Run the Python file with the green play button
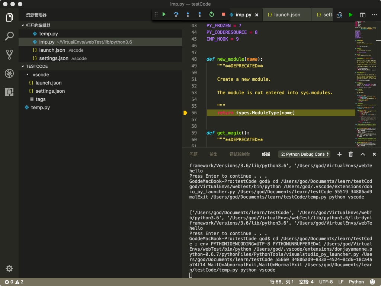 tap(350, 15)
